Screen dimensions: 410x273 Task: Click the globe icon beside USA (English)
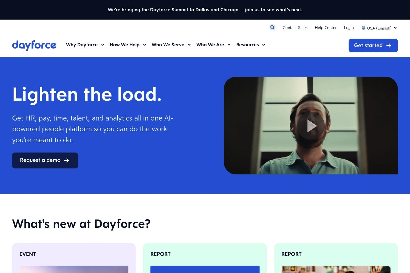pos(363,28)
